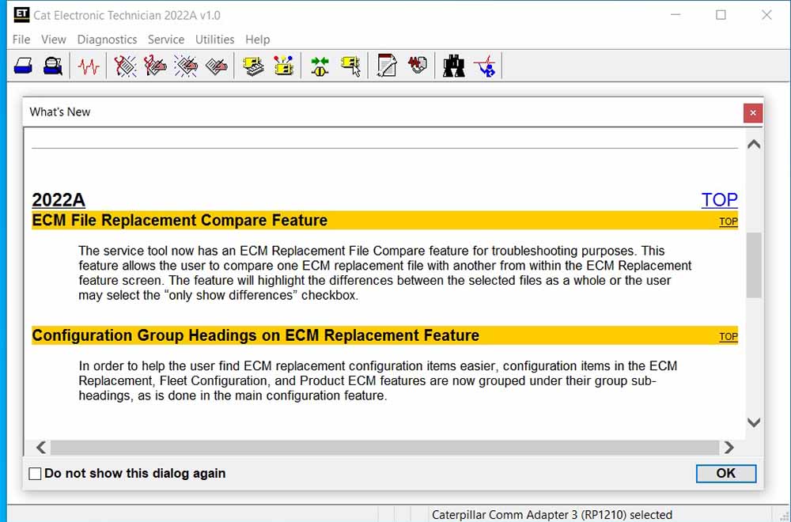Open the Help menu

point(257,40)
